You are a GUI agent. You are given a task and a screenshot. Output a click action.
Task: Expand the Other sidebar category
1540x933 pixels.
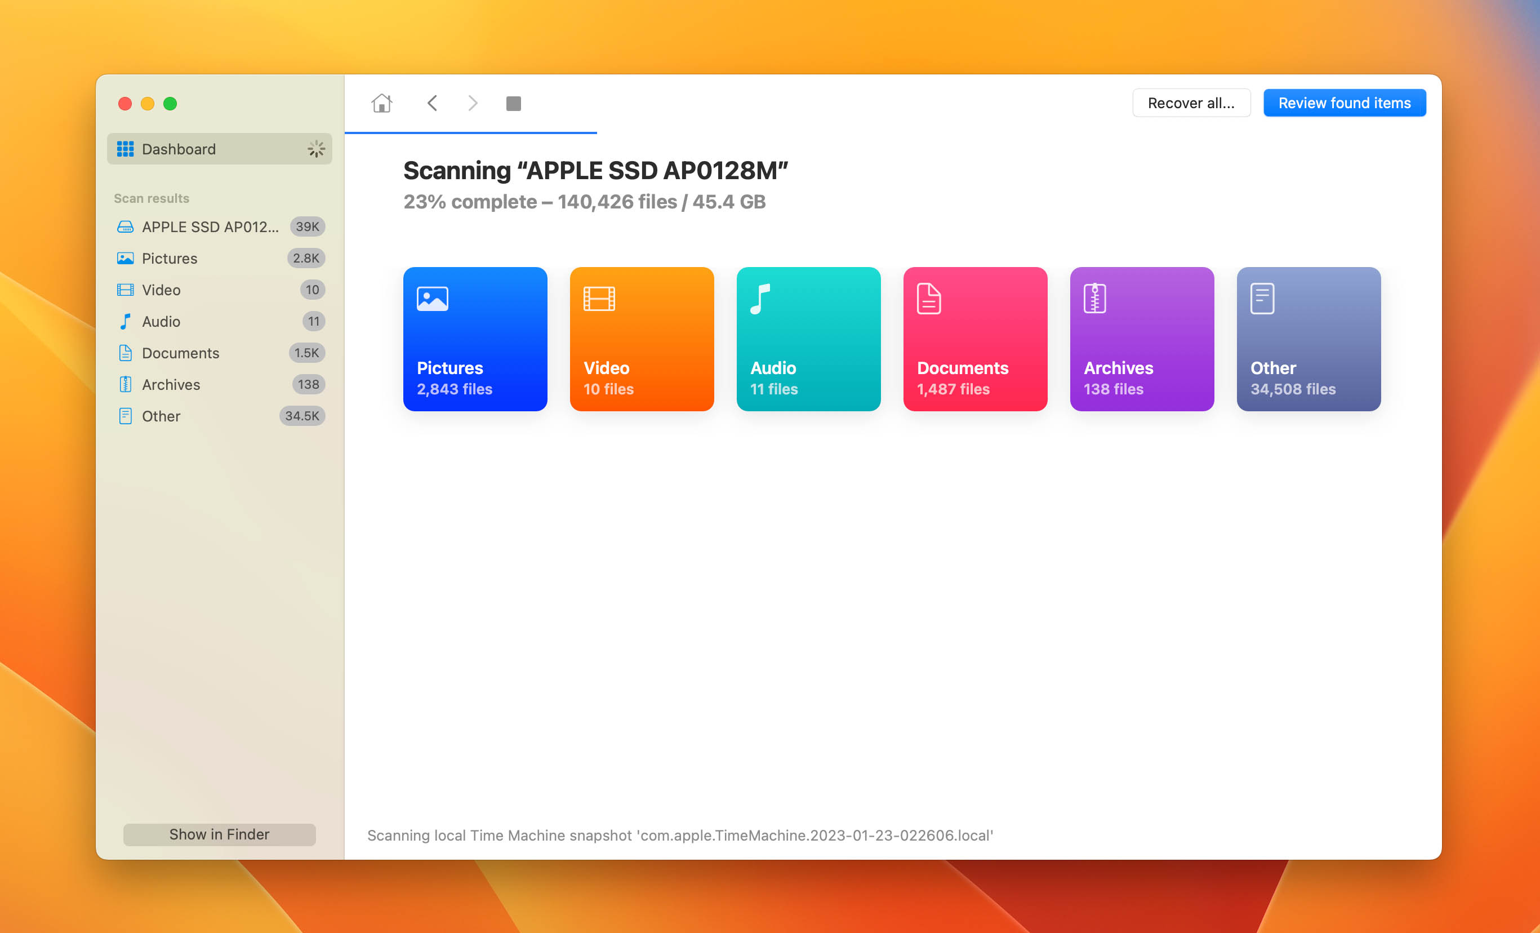[161, 416]
